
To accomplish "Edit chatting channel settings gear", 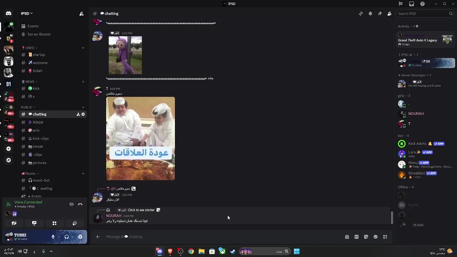I will (x=83, y=114).
